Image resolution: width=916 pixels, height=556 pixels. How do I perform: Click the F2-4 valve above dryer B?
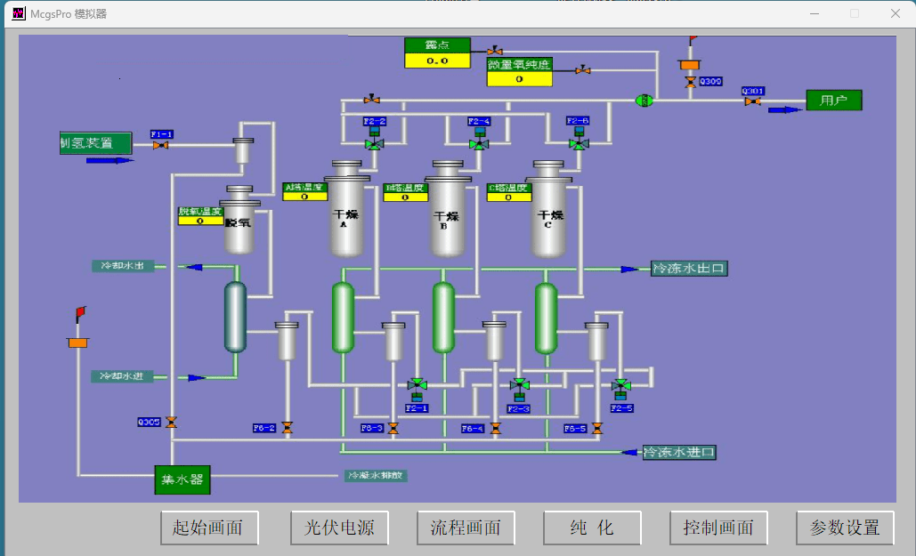479,143
